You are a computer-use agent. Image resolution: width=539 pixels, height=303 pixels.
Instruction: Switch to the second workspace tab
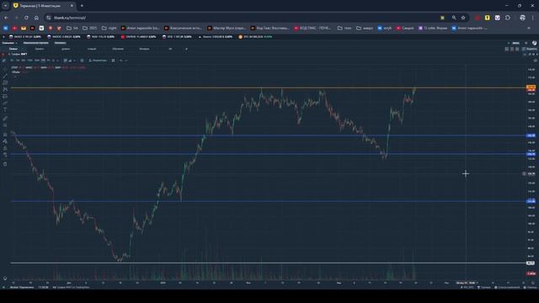pos(40,49)
